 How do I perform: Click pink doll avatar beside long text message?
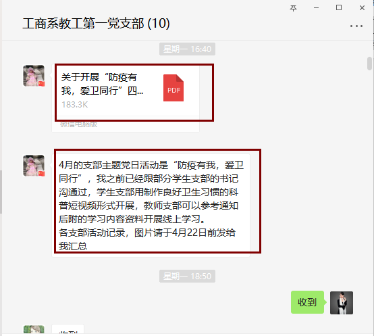tap(34, 166)
